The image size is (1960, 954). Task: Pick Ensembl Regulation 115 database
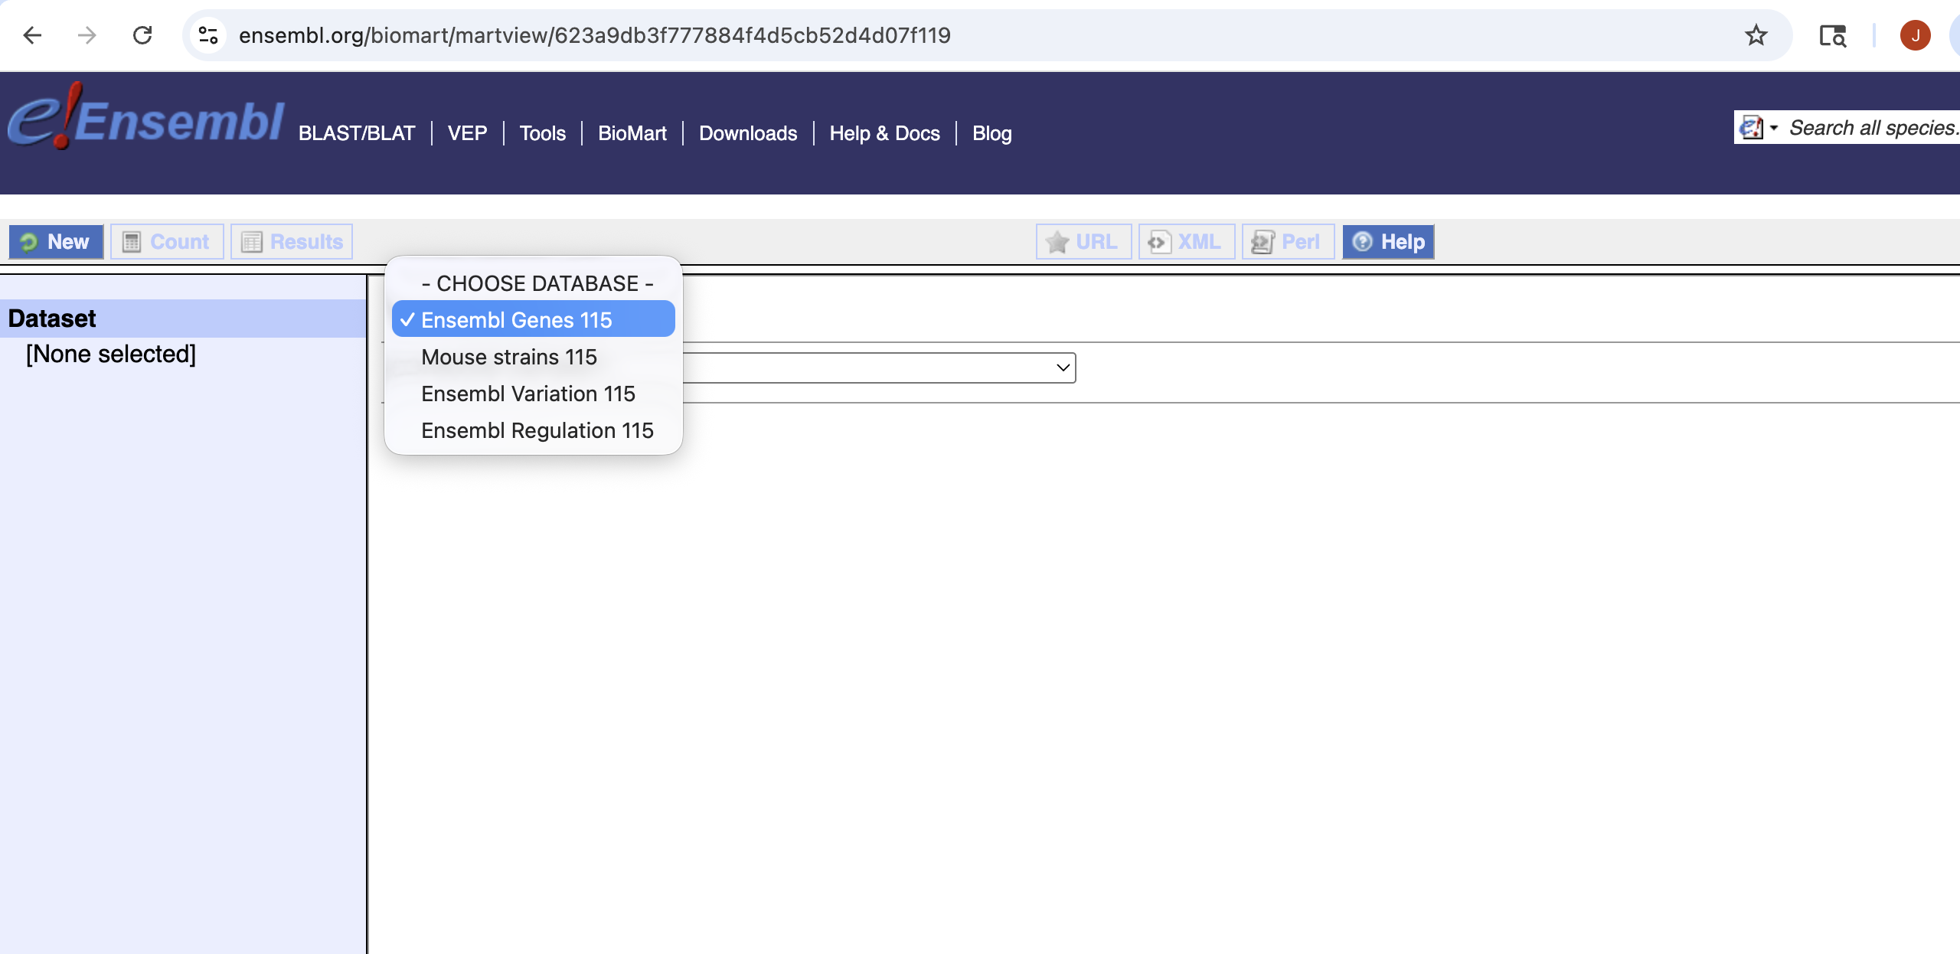[537, 430]
